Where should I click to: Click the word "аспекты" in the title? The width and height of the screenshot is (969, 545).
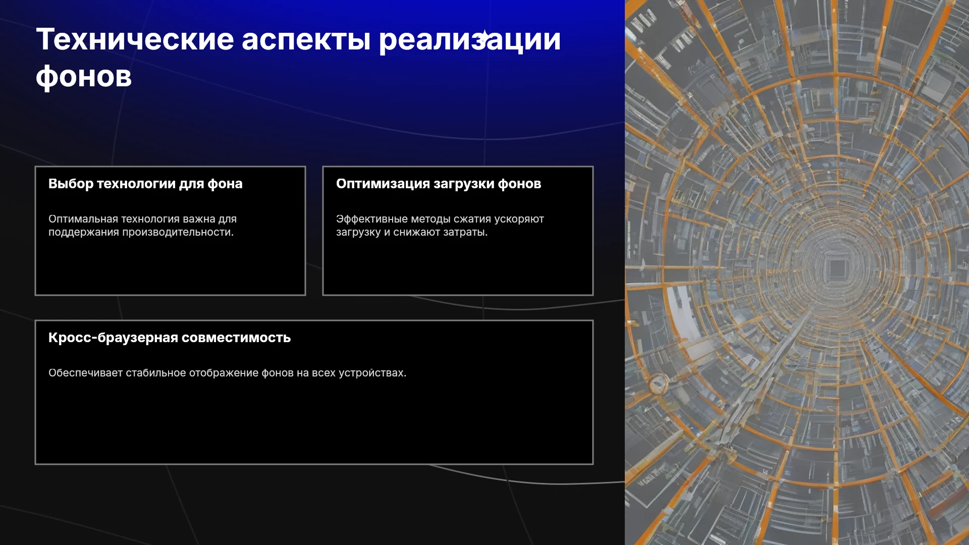click(306, 40)
